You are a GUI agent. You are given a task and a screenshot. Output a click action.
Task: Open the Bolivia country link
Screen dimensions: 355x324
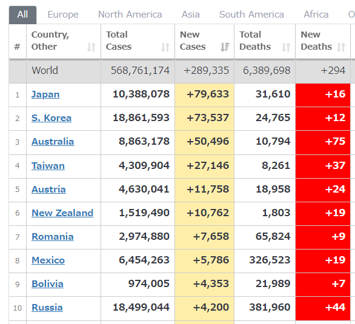47,283
